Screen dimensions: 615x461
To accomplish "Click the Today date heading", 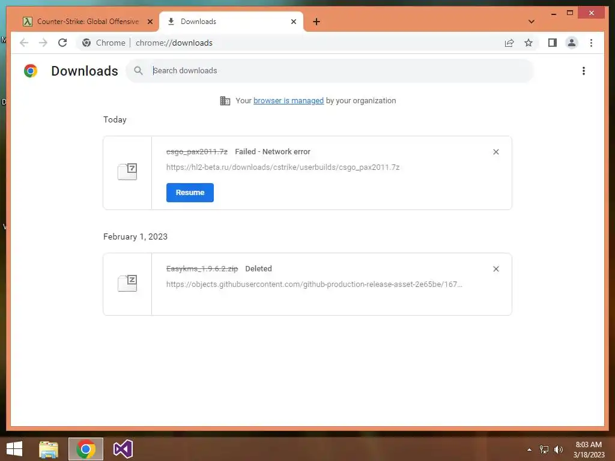I will point(115,119).
